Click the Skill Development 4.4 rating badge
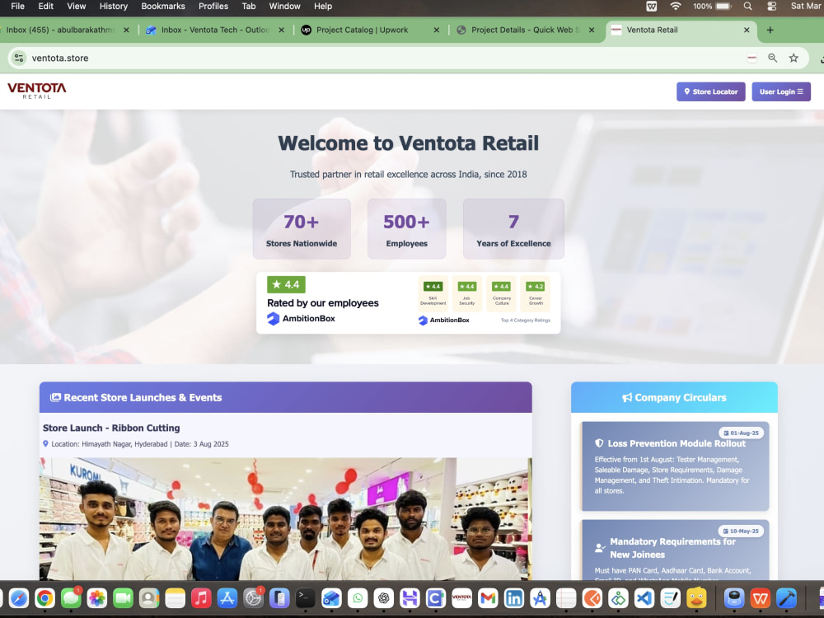The width and height of the screenshot is (824, 618). pos(433,293)
